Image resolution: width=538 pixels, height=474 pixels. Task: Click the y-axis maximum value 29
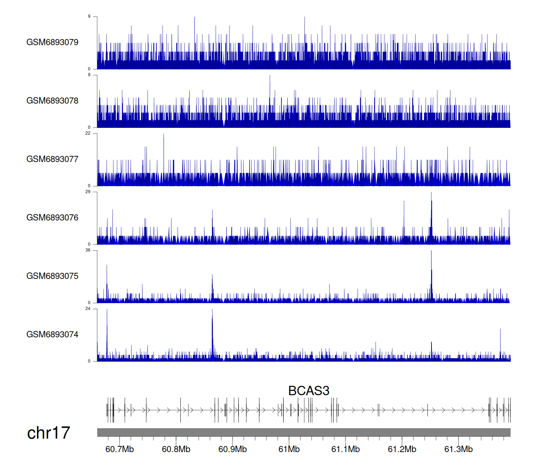88,192
